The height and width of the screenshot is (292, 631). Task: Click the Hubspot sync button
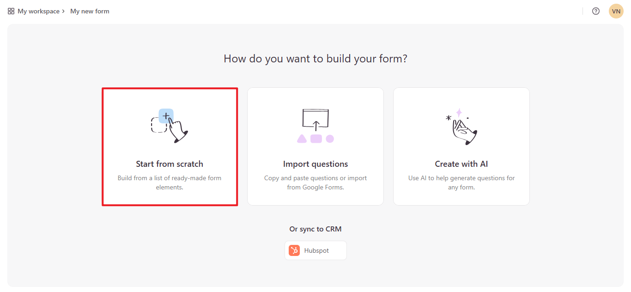tap(315, 250)
